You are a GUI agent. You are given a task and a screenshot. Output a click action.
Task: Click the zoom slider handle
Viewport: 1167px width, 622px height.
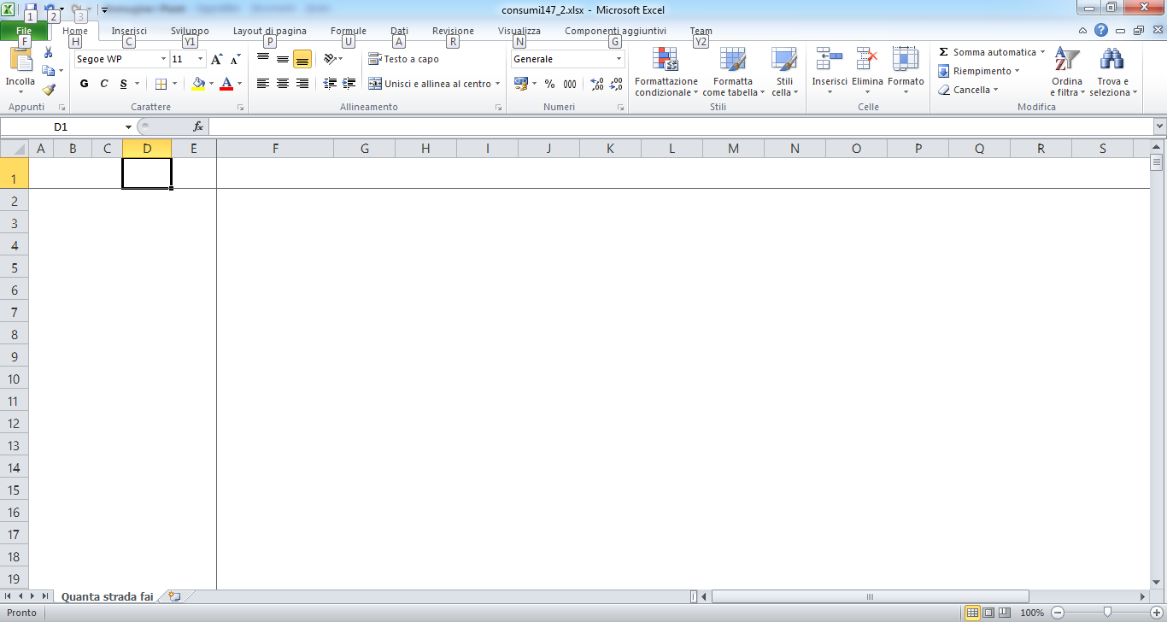pos(1107,613)
